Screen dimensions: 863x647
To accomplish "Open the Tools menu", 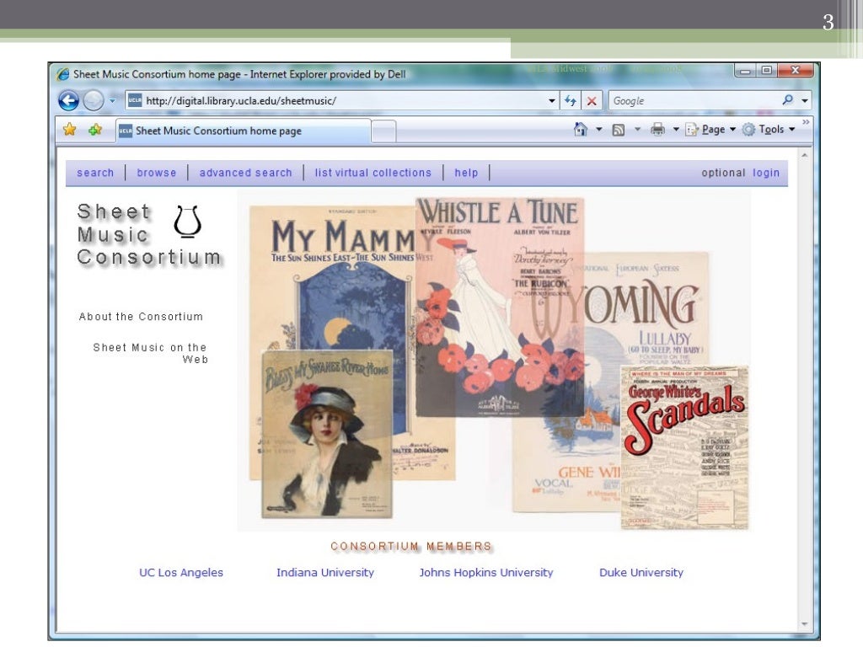I will pyautogui.click(x=769, y=129).
